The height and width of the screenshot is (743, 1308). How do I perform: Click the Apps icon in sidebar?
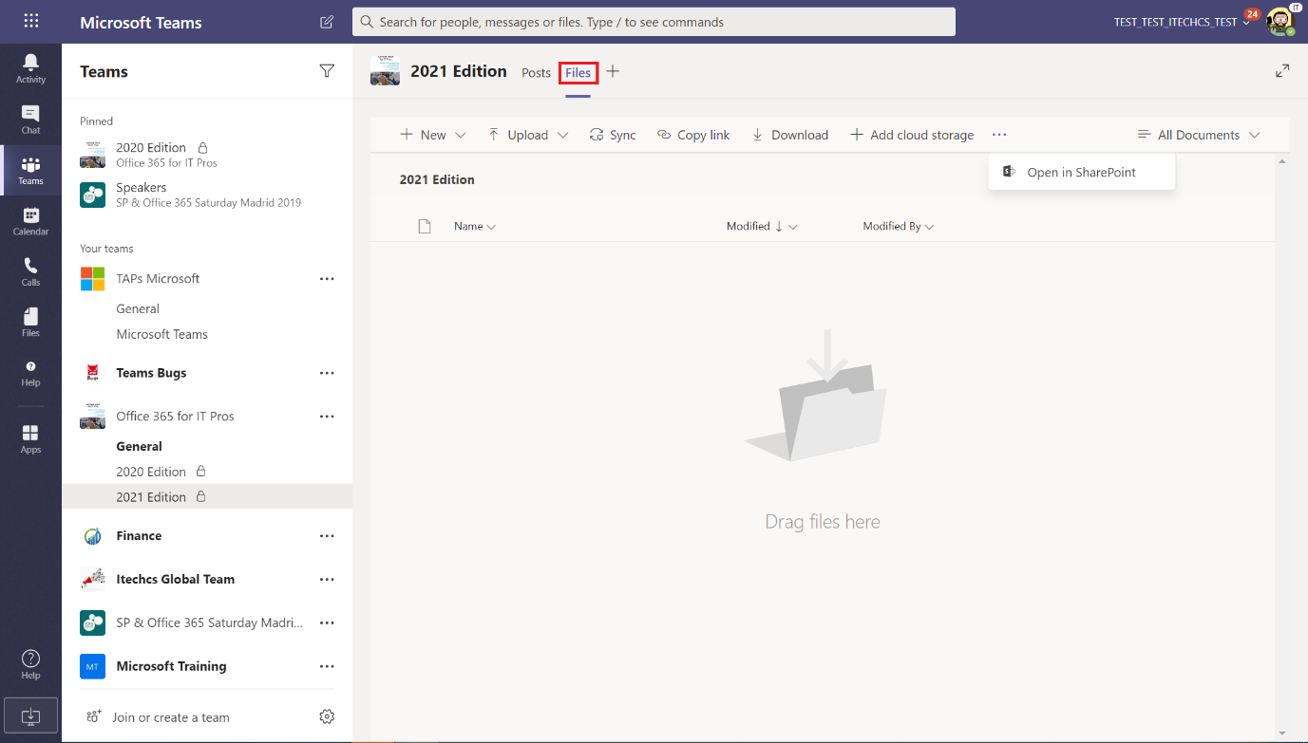click(x=30, y=438)
